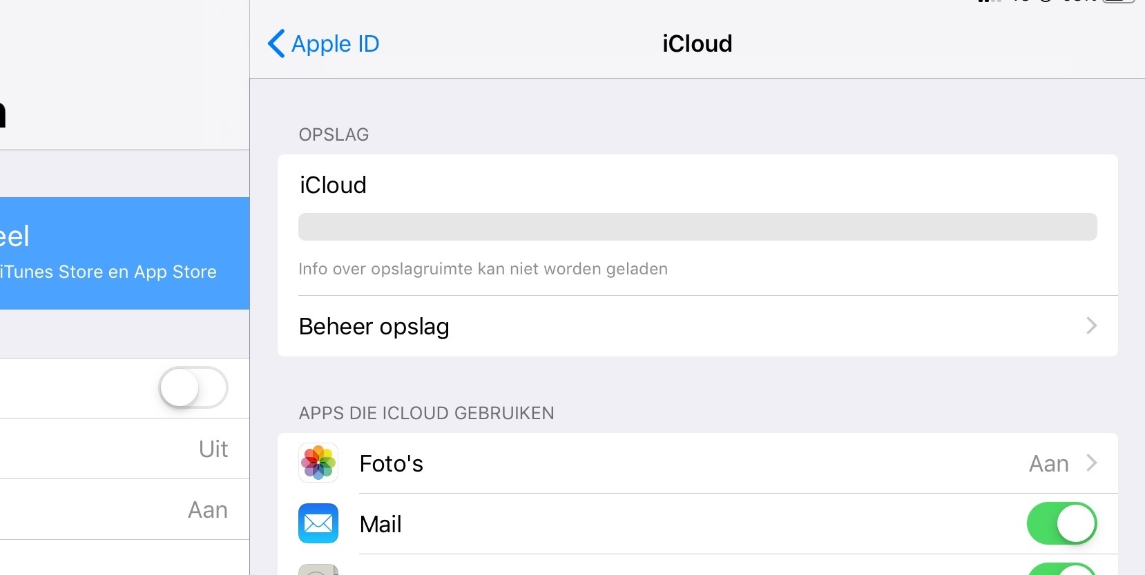Image resolution: width=1145 pixels, height=575 pixels.
Task: Go back to Apple ID
Action: pos(323,43)
